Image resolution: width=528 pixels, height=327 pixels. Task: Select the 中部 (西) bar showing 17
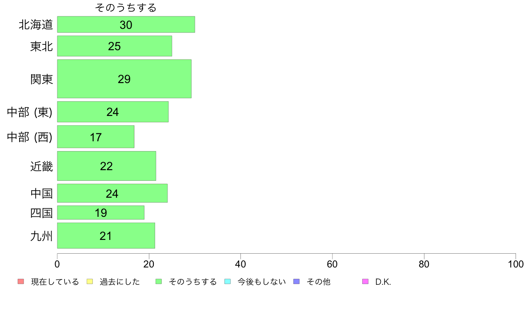(x=96, y=137)
